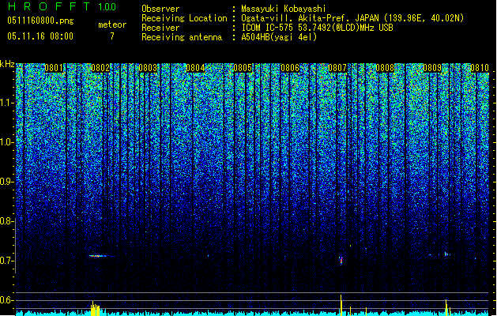Click the 0.6 kHz axis label
The height and width of the screenshot is (316, 497).
(x=7, y=300)
